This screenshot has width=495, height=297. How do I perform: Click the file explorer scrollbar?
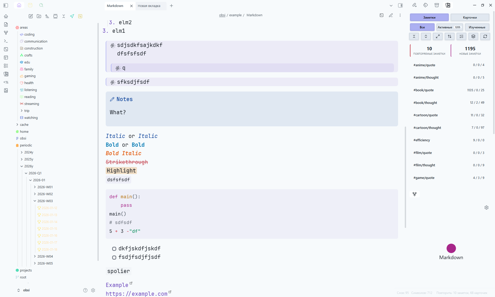(x=98, y=142)
